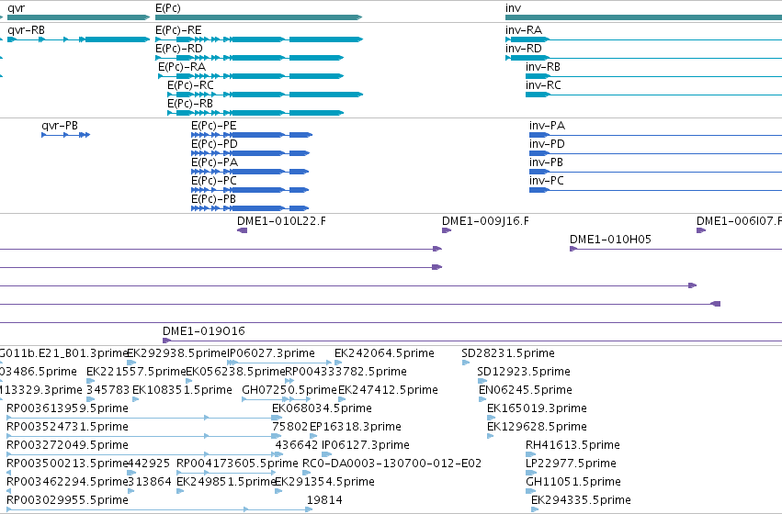Open the DME1-010H05 clone label
782x514 pixels.
(610, 240)
